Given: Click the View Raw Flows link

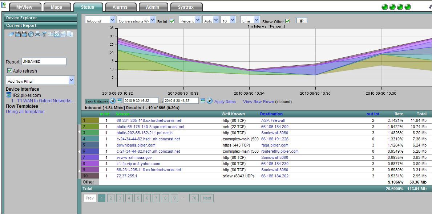Looking at the screenshot, I should pyautogui.click(x=258, y=102).
